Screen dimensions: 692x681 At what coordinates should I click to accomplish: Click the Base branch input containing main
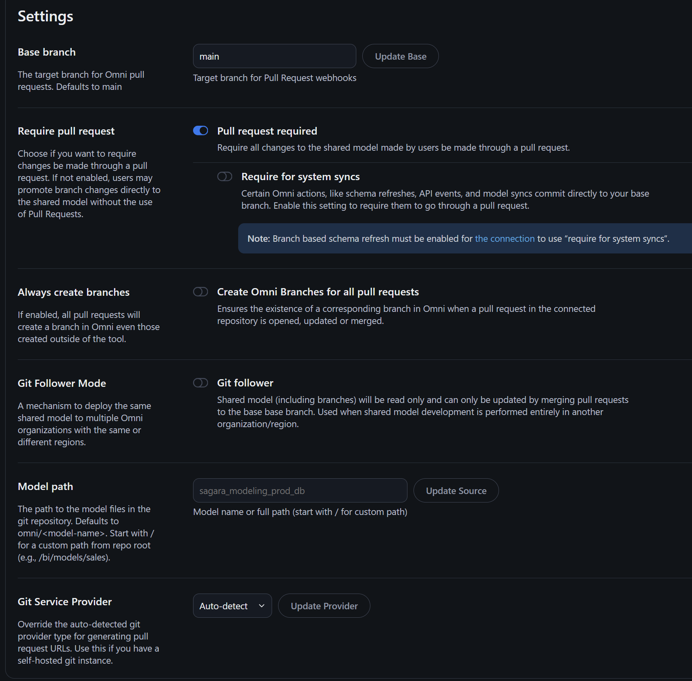click(274, 56)
